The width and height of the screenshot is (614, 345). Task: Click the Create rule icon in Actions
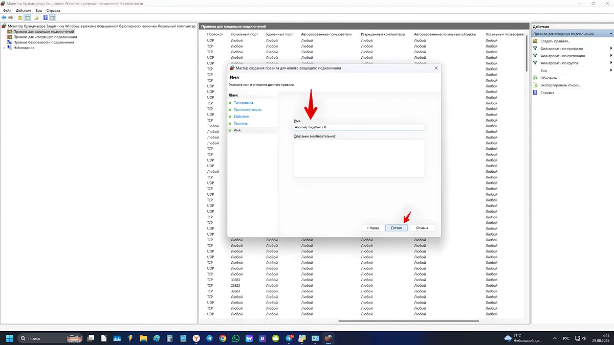pyautogui.click(x=535, y=41)
